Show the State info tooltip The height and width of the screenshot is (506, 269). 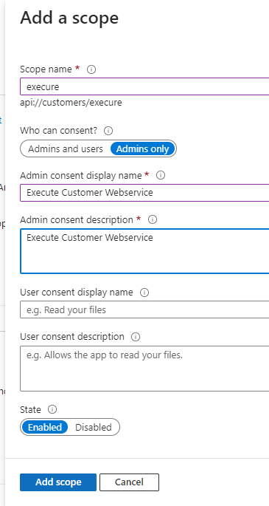(x=52, y=409)
